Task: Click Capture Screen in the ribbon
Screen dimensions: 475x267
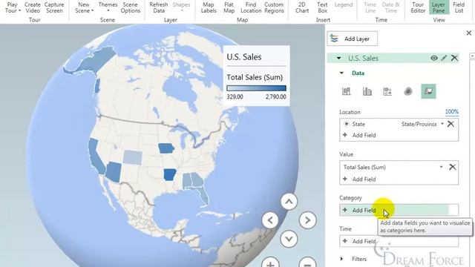Action: pos(54,7)
